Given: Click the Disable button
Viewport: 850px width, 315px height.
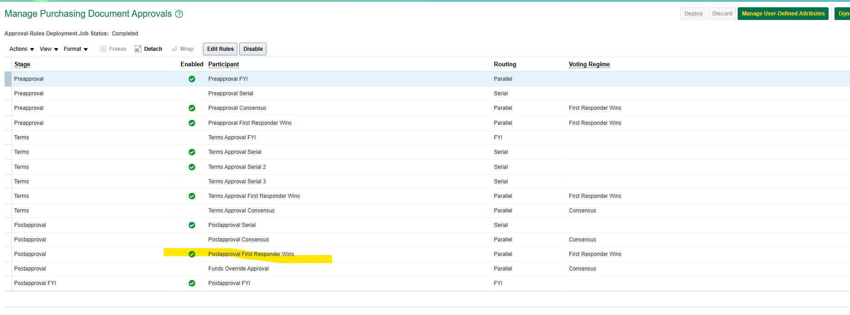Looking at the screenshot, I should pos(253,49).
